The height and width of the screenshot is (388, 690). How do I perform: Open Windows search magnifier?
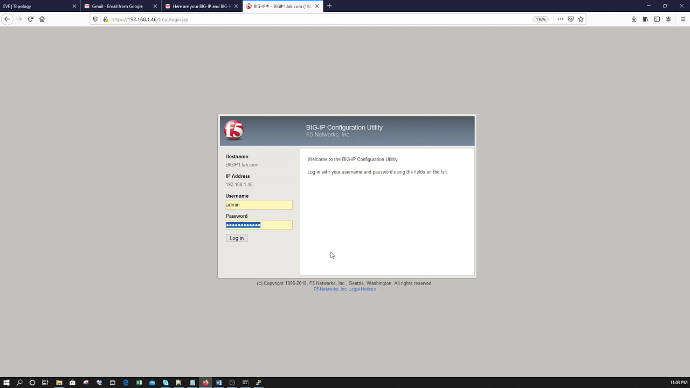click(19, 383)
